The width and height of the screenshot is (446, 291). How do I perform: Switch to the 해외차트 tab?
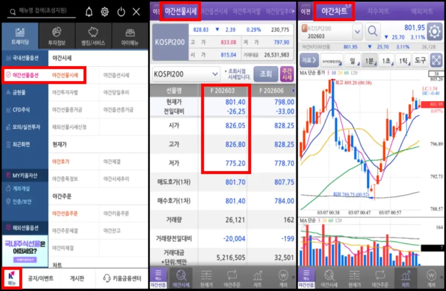(x=422, y=12)
